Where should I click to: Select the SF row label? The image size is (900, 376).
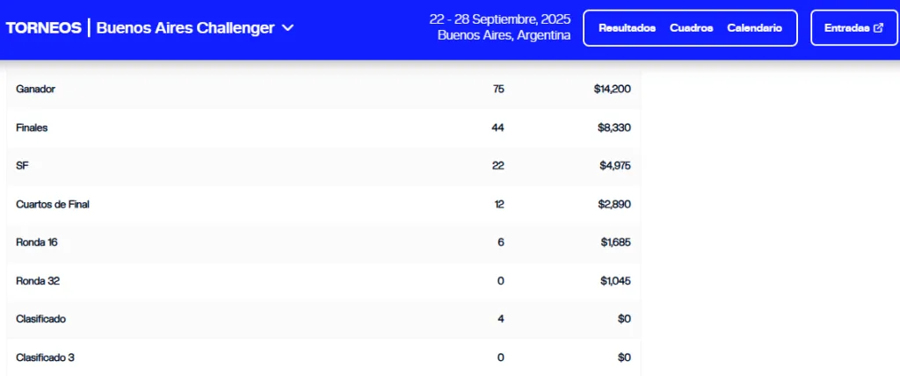tap(22, 165)
